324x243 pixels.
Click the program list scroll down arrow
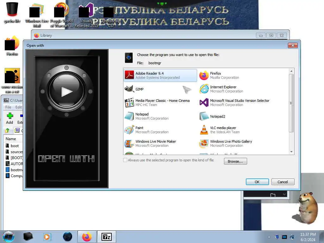point(291,152)
